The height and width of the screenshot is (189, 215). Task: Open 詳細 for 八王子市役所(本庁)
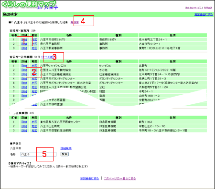point(24,40)
